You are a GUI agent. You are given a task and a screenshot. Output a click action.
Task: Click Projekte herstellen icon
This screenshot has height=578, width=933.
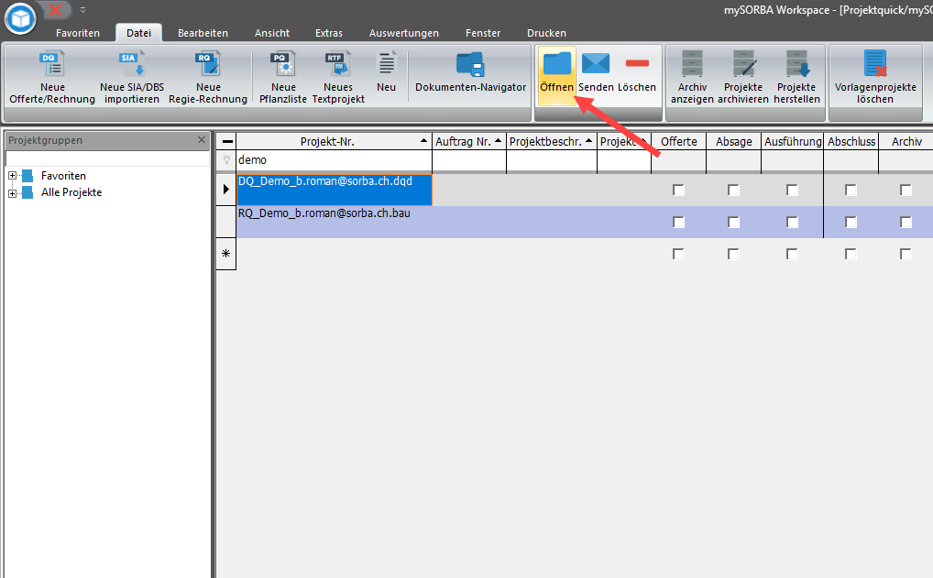pos(797,63)
